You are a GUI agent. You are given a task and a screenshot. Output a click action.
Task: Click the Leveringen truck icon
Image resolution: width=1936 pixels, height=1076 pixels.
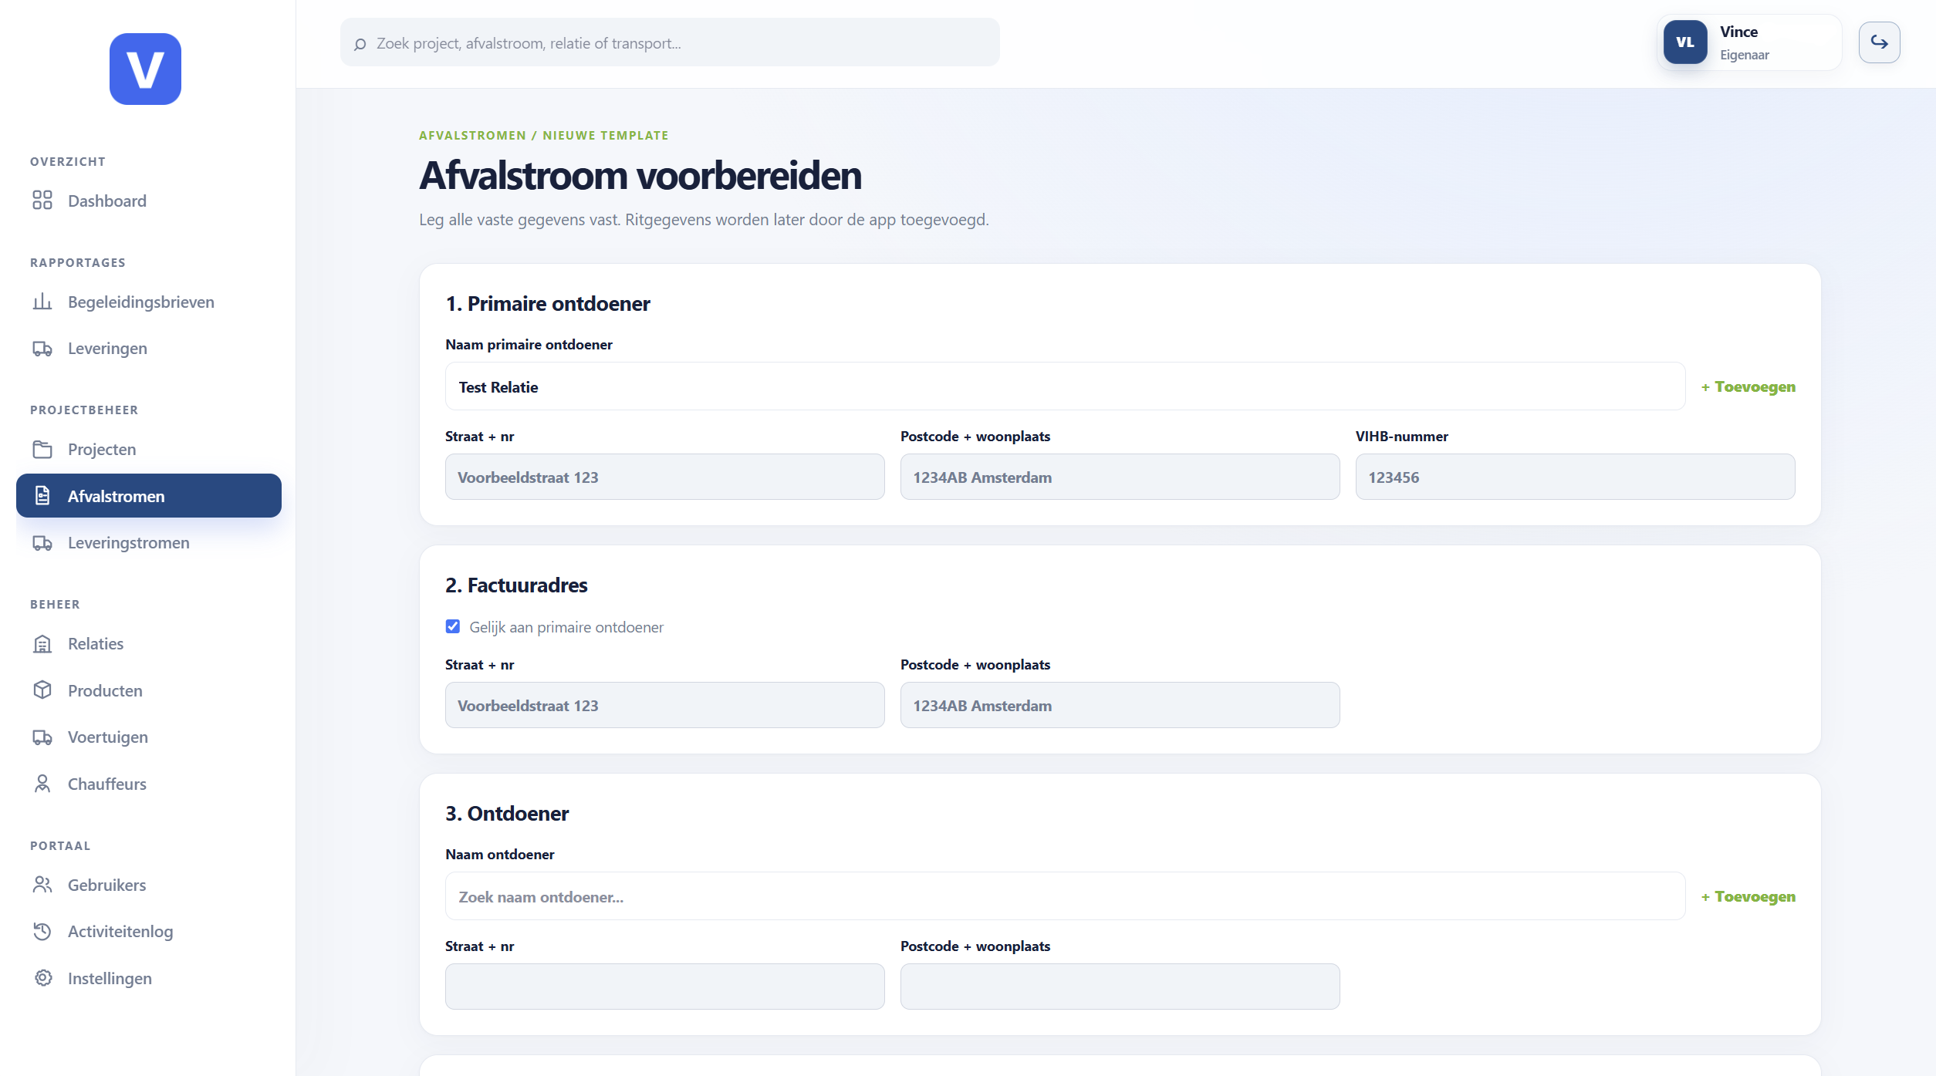(x=42, y=349)
